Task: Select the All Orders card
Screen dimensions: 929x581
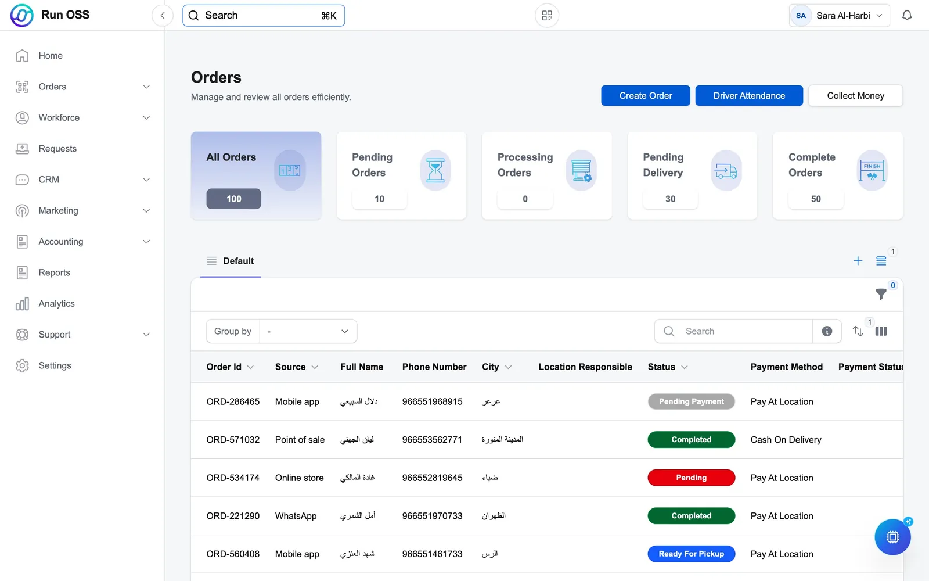Action: (256, 175)
